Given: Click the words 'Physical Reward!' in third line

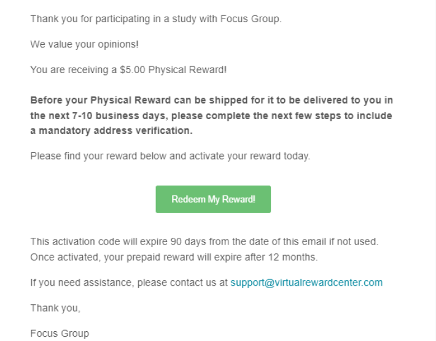Looking at the screenshot, I should tap(187, 69).
